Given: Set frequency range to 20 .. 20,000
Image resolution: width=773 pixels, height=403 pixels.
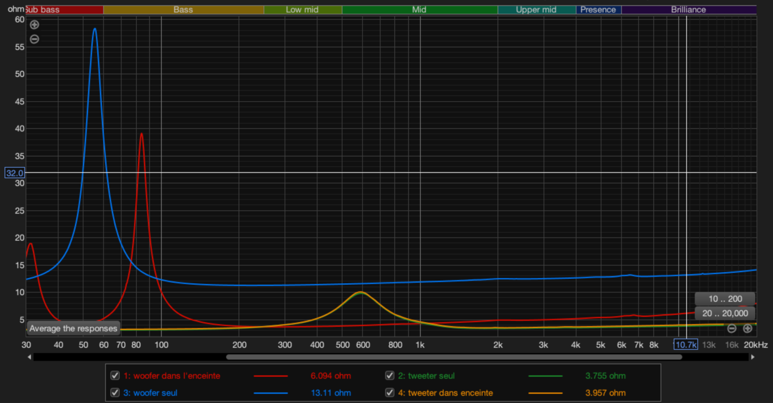Looking at the screenshot, I should point(725,313).
